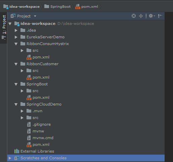This screenshot has height=162, width=173.
Task: Select mvnw.cmd file in the tree
Action: click(43, 138)
